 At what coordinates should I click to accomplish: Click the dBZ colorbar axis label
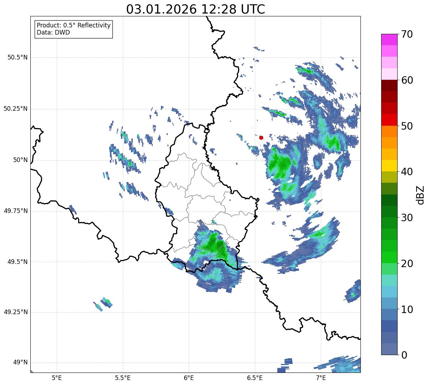click(420, 194)
